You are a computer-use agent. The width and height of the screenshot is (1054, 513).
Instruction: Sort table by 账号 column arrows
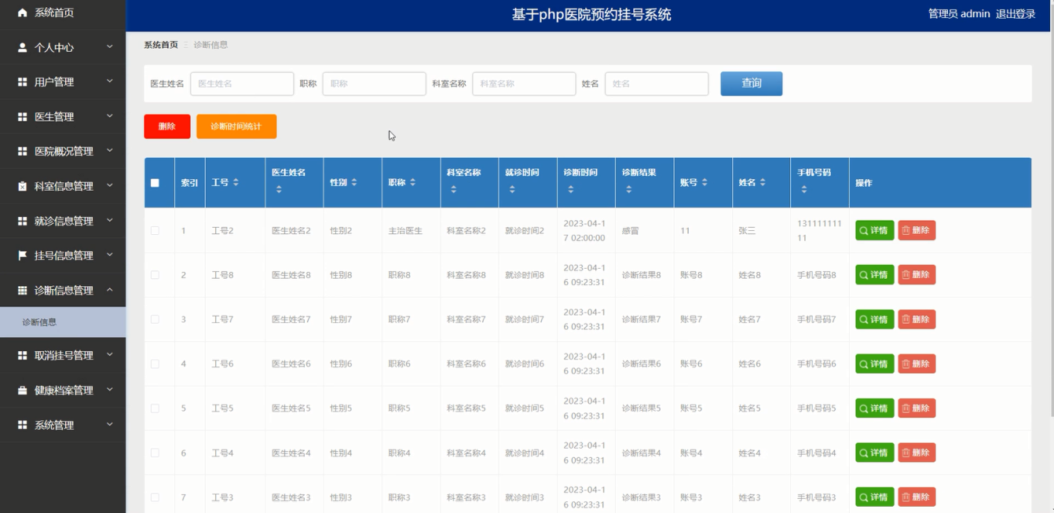[704, 182]
